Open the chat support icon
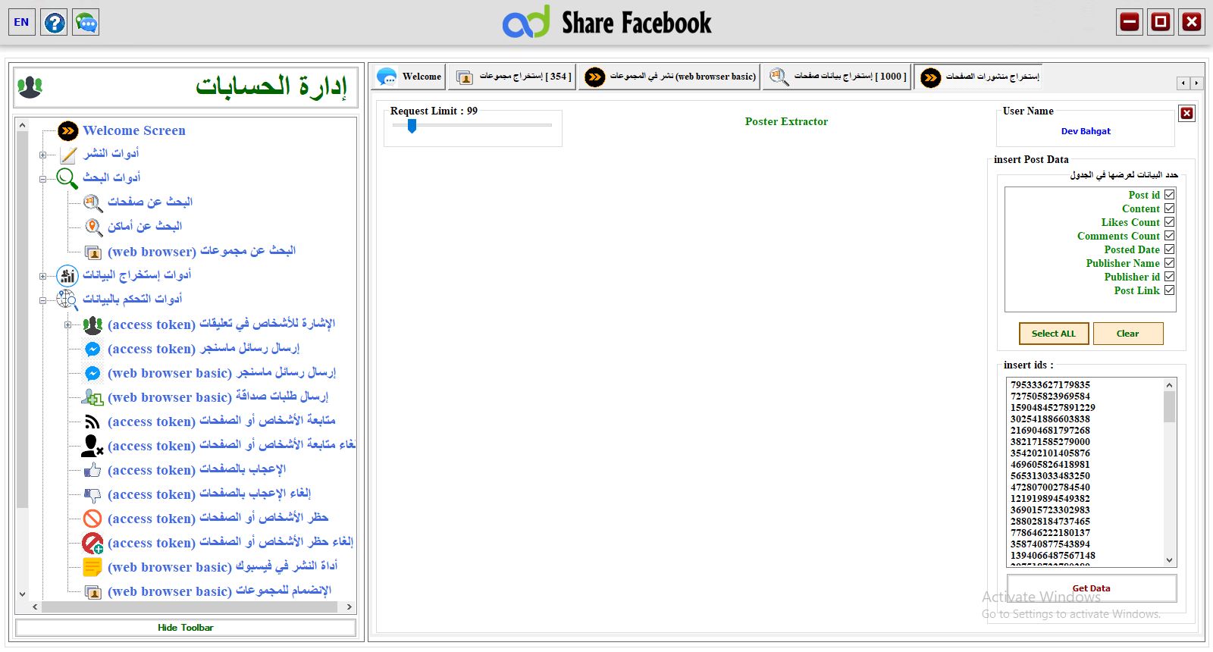The width and height of the screenshot is (1213, 652). [86, 22]
